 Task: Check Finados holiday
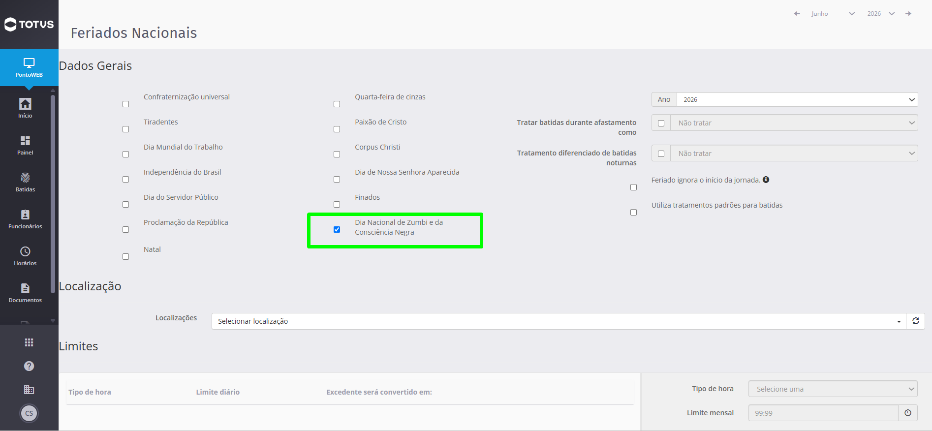(337, 205)
